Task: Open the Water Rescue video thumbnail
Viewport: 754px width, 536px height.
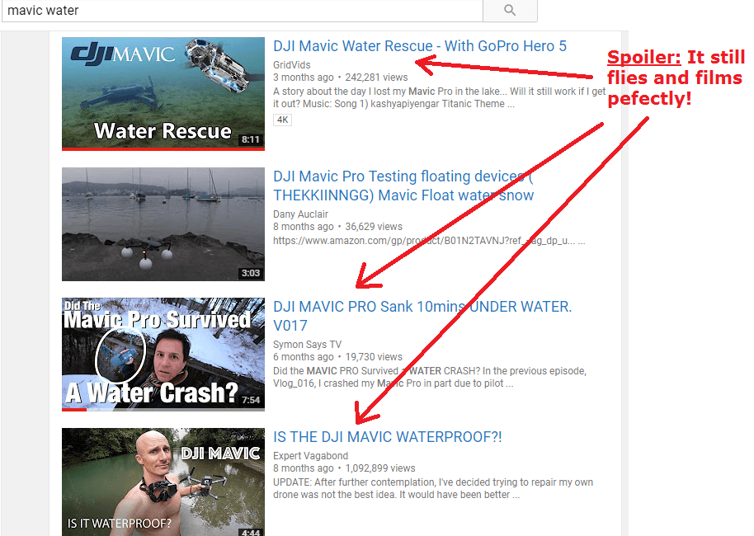Action: [163, 94]
